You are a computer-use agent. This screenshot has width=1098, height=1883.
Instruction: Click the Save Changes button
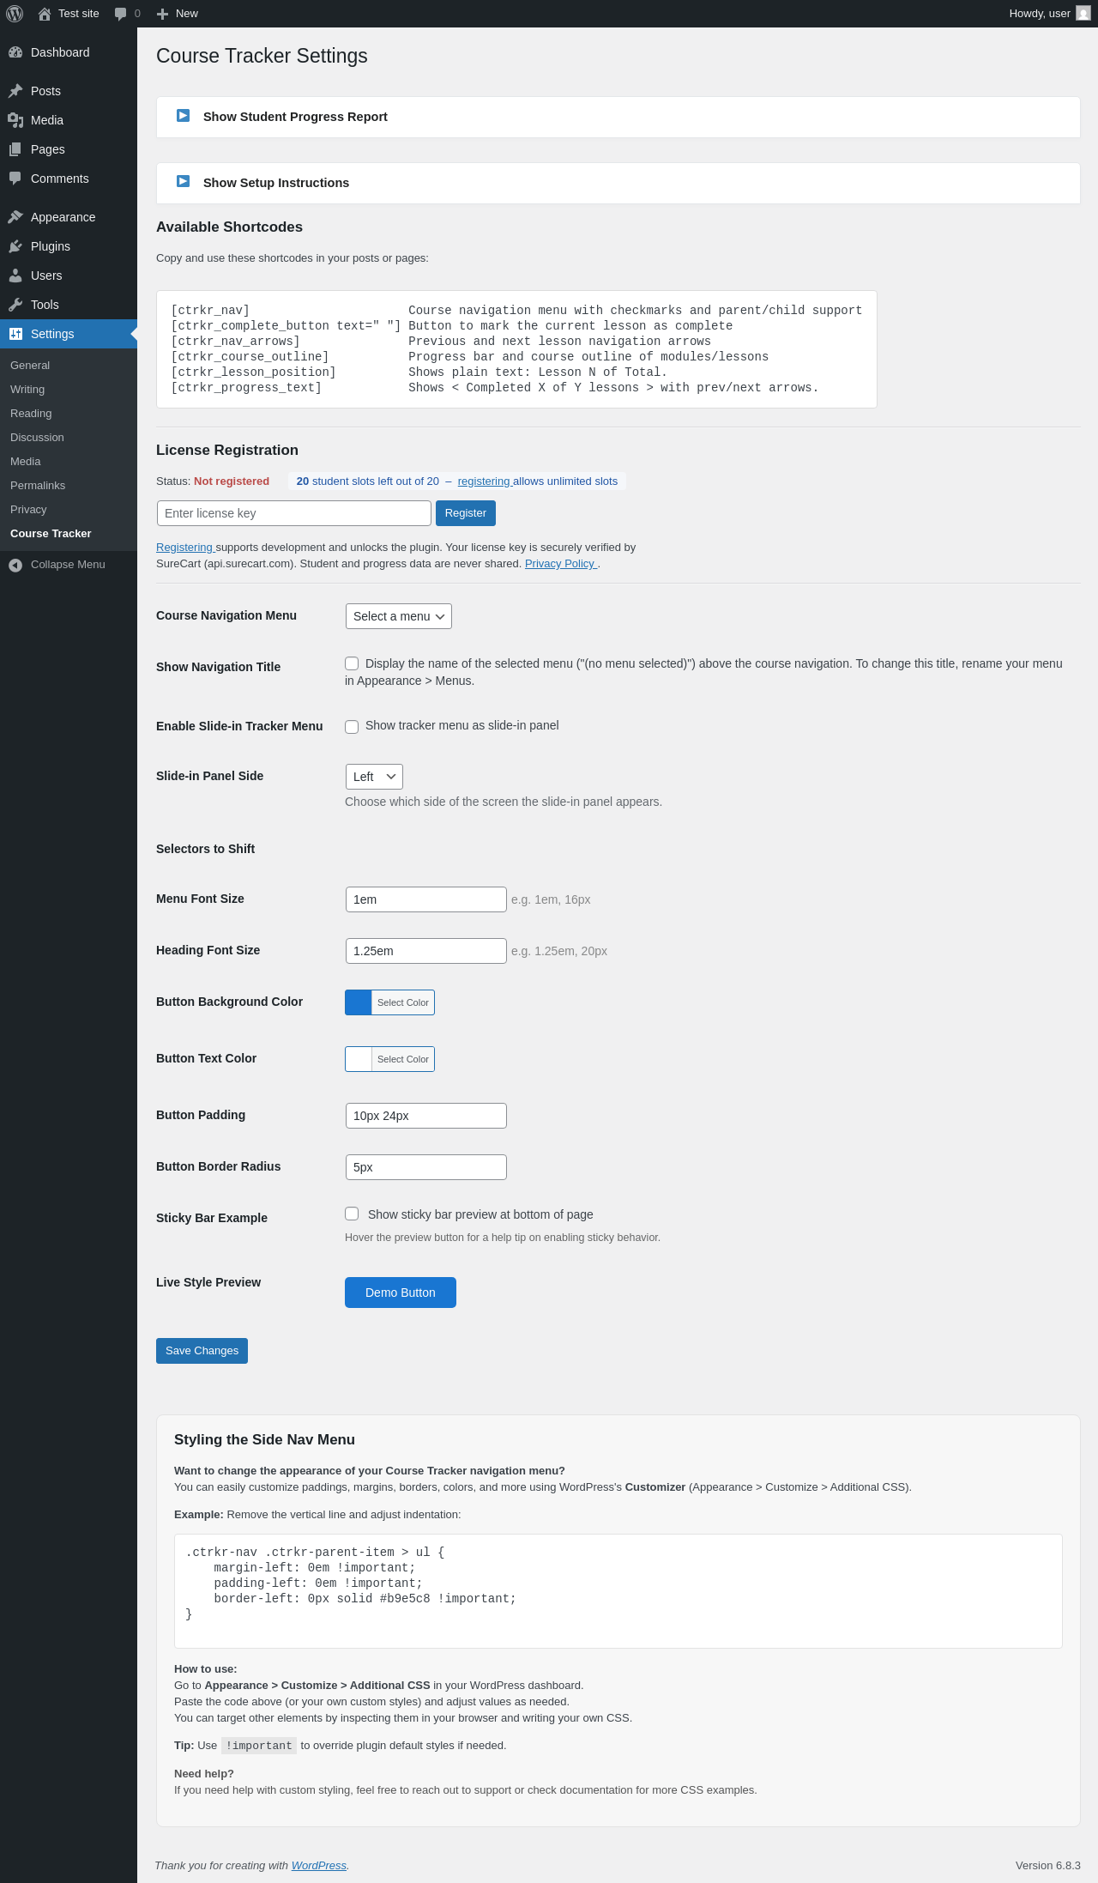(202, 1351)
